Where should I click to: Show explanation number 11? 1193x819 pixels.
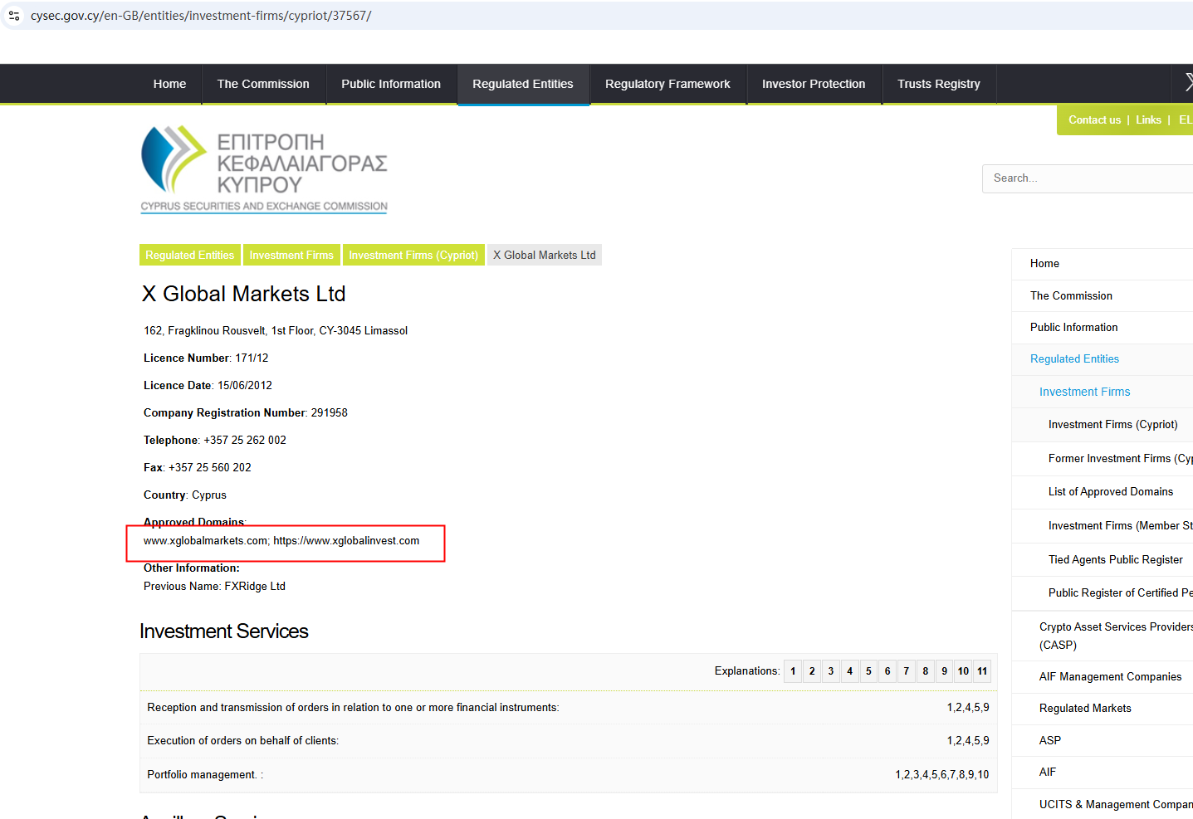982,671
